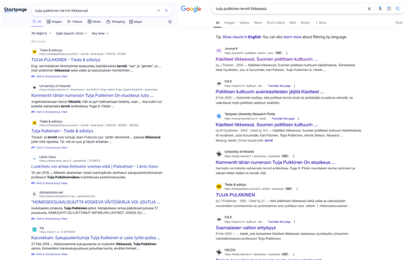The image size is (405, 260).
Task: Click Anonymous View under Länsi-Savo result
Action: pyautogui.click(x=49, y=183)
